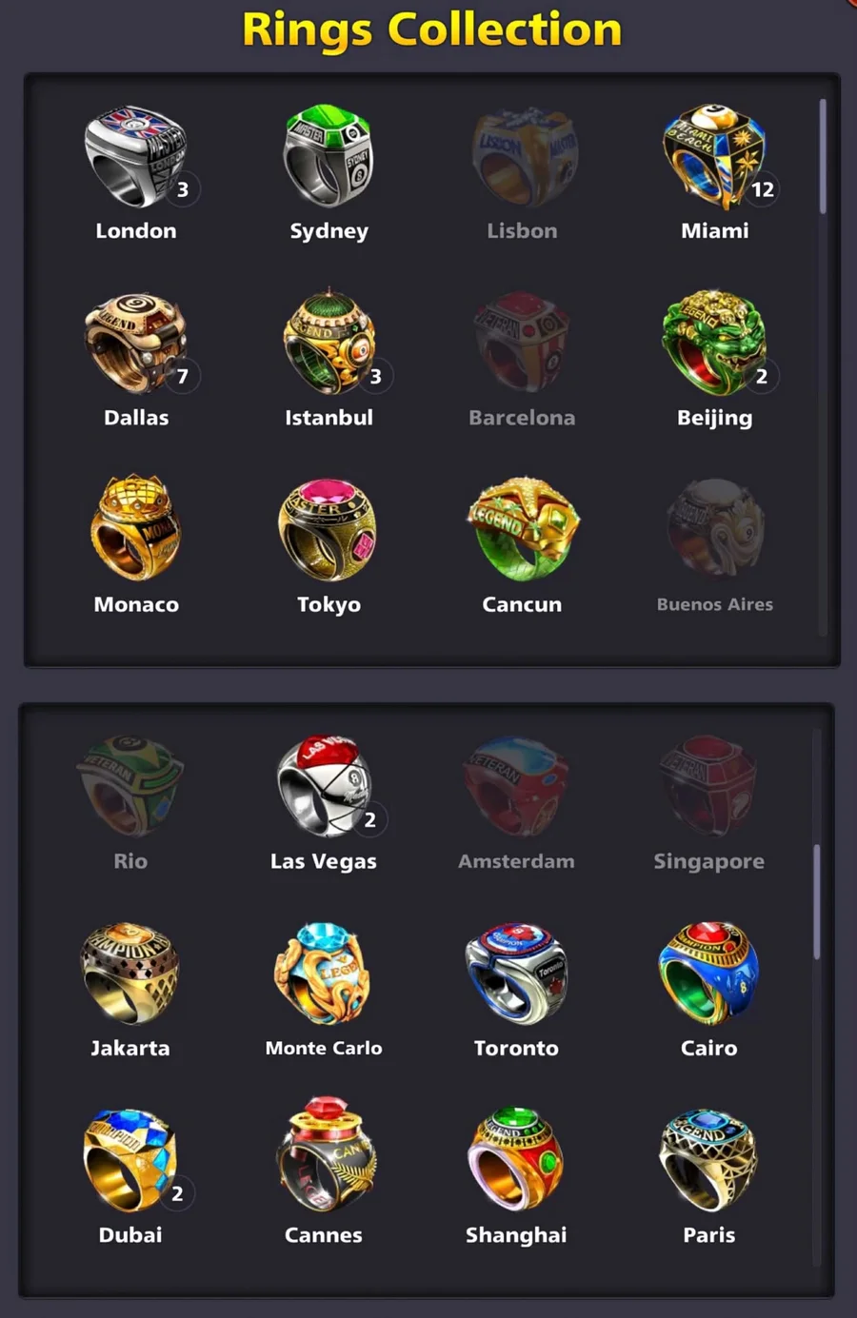Tap the Cannes ring with red gem
The height and width of the screenshot is (1318, 857).
pyautogui.click(x=324, y=1155)
